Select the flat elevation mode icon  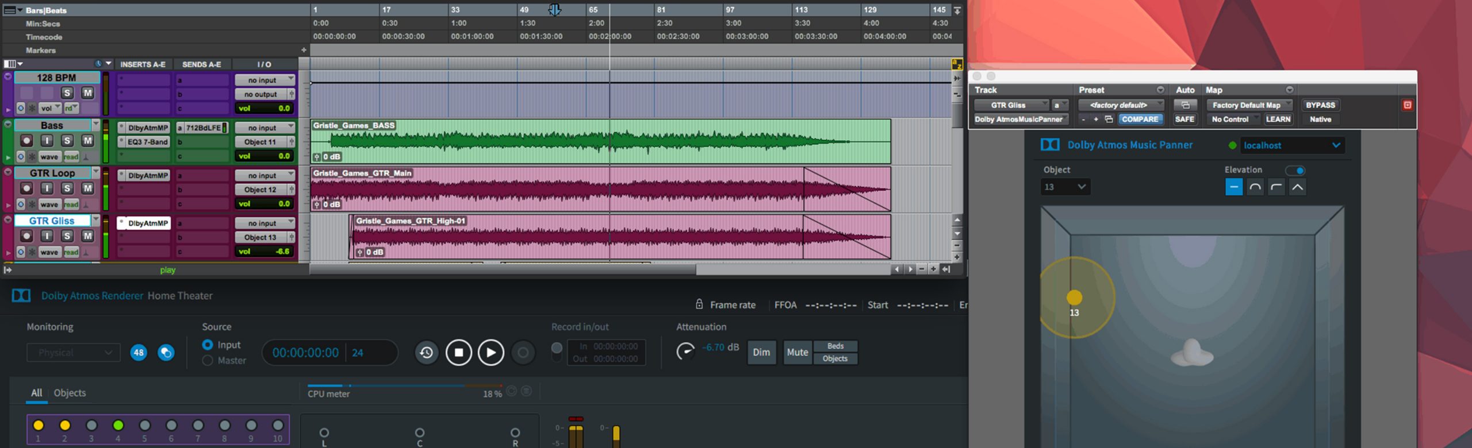point(1234,187)
